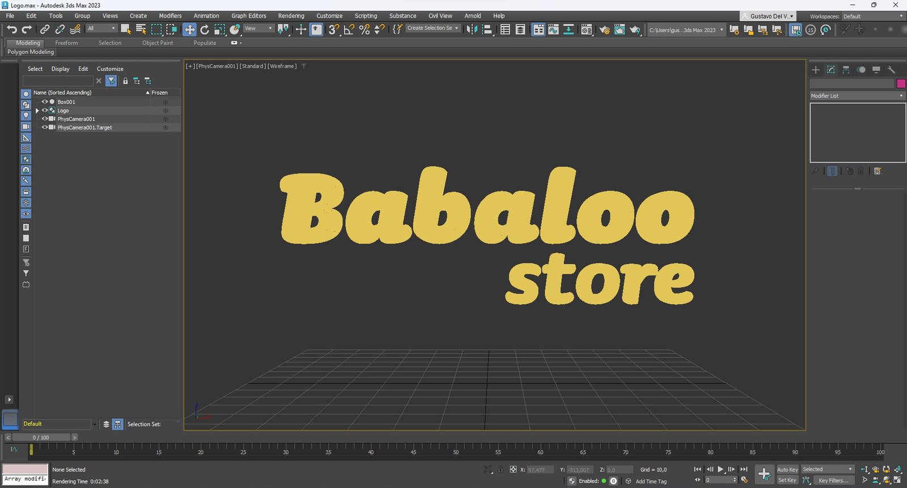Activate Select and Uniform Scale tool
Viewport: 907px width, 488px height.
[x=220, y=29]
